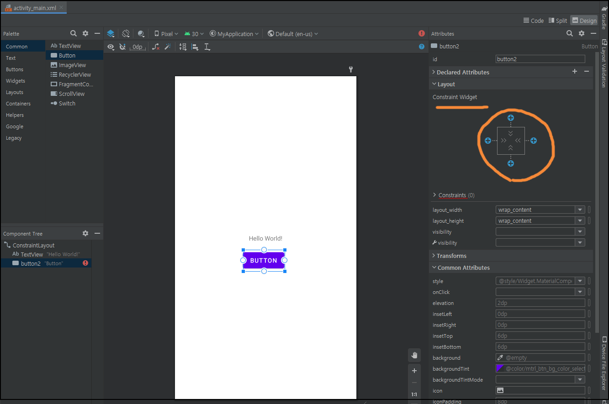Toggle the pan hand tool on canvas
The height and width of the screenshot is (404, 609).
tap(414, 355)
